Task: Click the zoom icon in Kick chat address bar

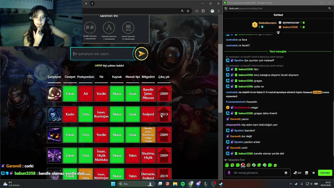Action: click(330, 8)
